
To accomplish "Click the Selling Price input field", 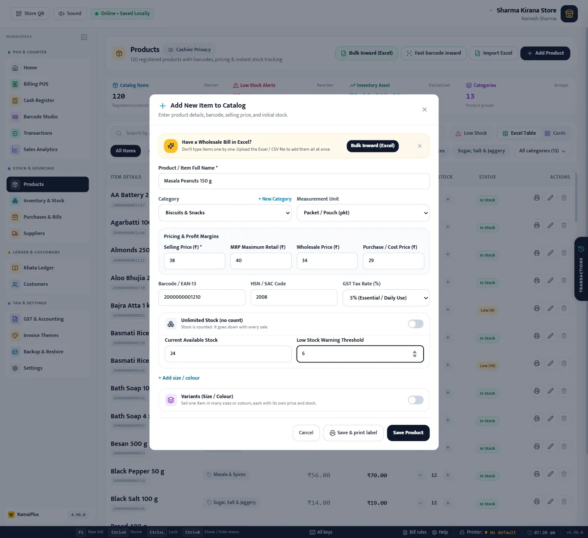I will (x=195, y=261).
